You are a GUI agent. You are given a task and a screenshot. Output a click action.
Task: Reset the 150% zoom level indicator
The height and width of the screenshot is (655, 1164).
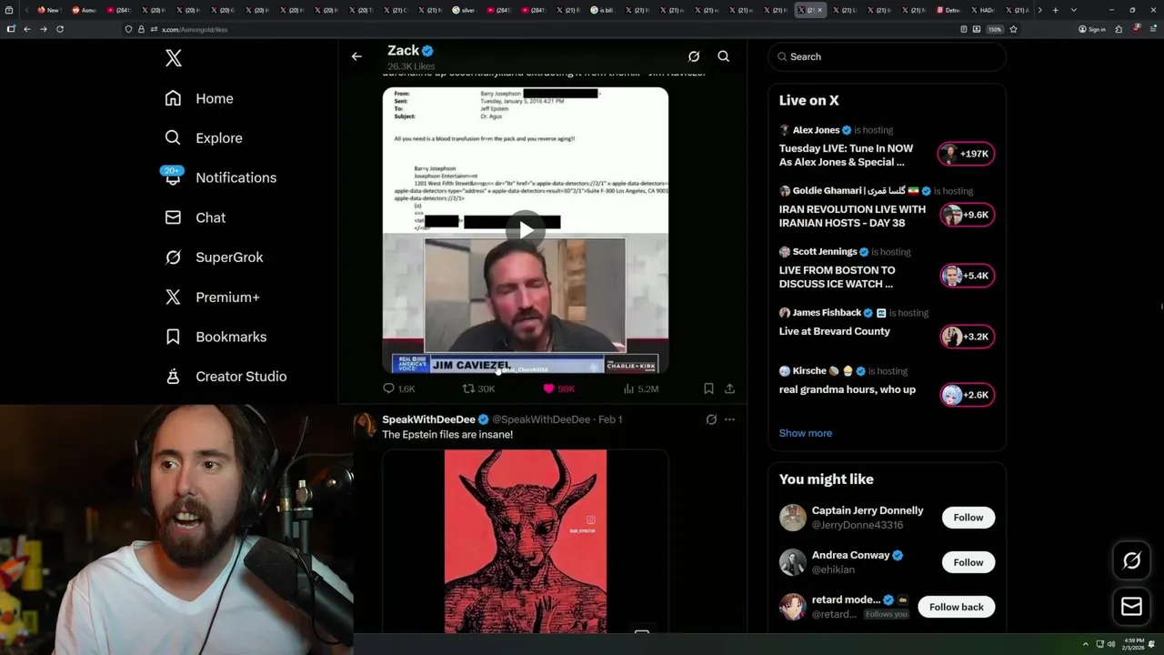tap(995, 29)
